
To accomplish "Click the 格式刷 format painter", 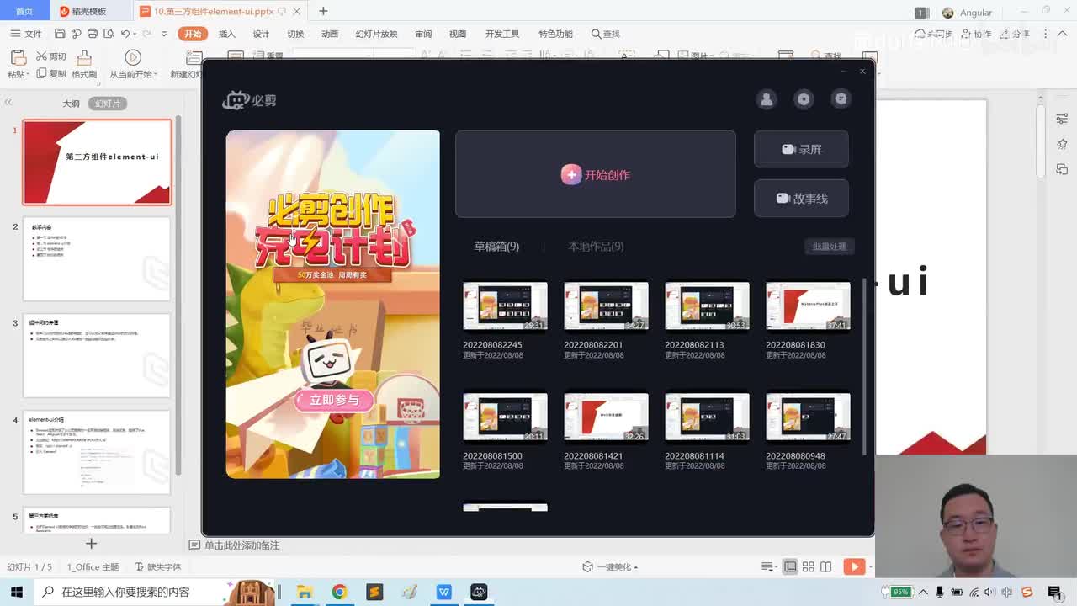I will pos(84,64).
